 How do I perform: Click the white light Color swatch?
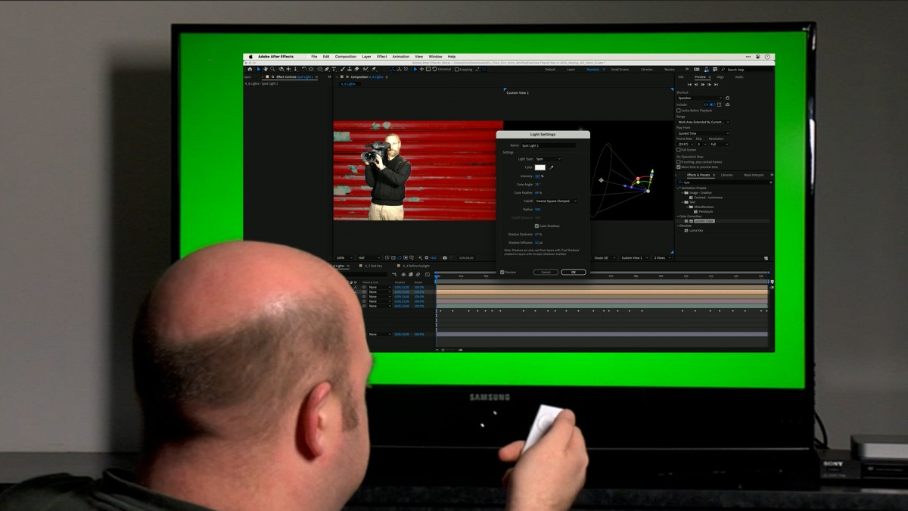point(540,167)
